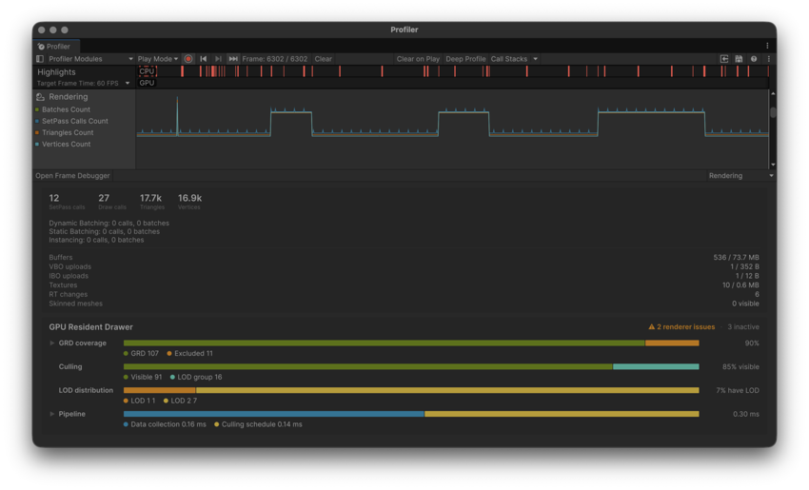
Task: Open the window tab three-dot menu
Action: [767, 46]
